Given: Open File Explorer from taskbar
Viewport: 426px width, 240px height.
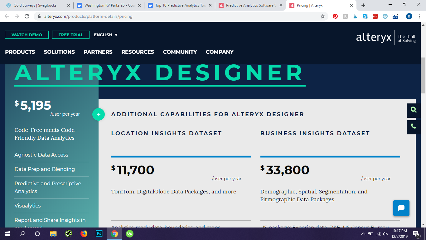Looking at the screenshot, I should pos(53,234).
